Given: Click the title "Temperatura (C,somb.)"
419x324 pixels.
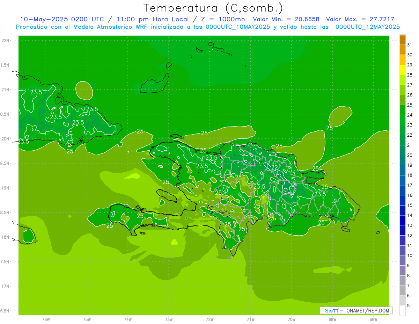Looking at the screenshot, I should [x=213, y=8].
